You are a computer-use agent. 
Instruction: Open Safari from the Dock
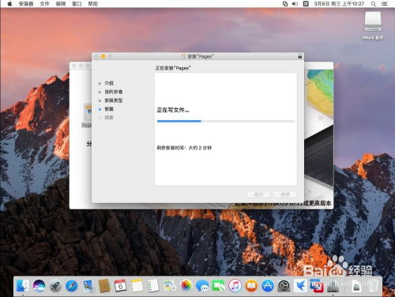pos(72,286)
